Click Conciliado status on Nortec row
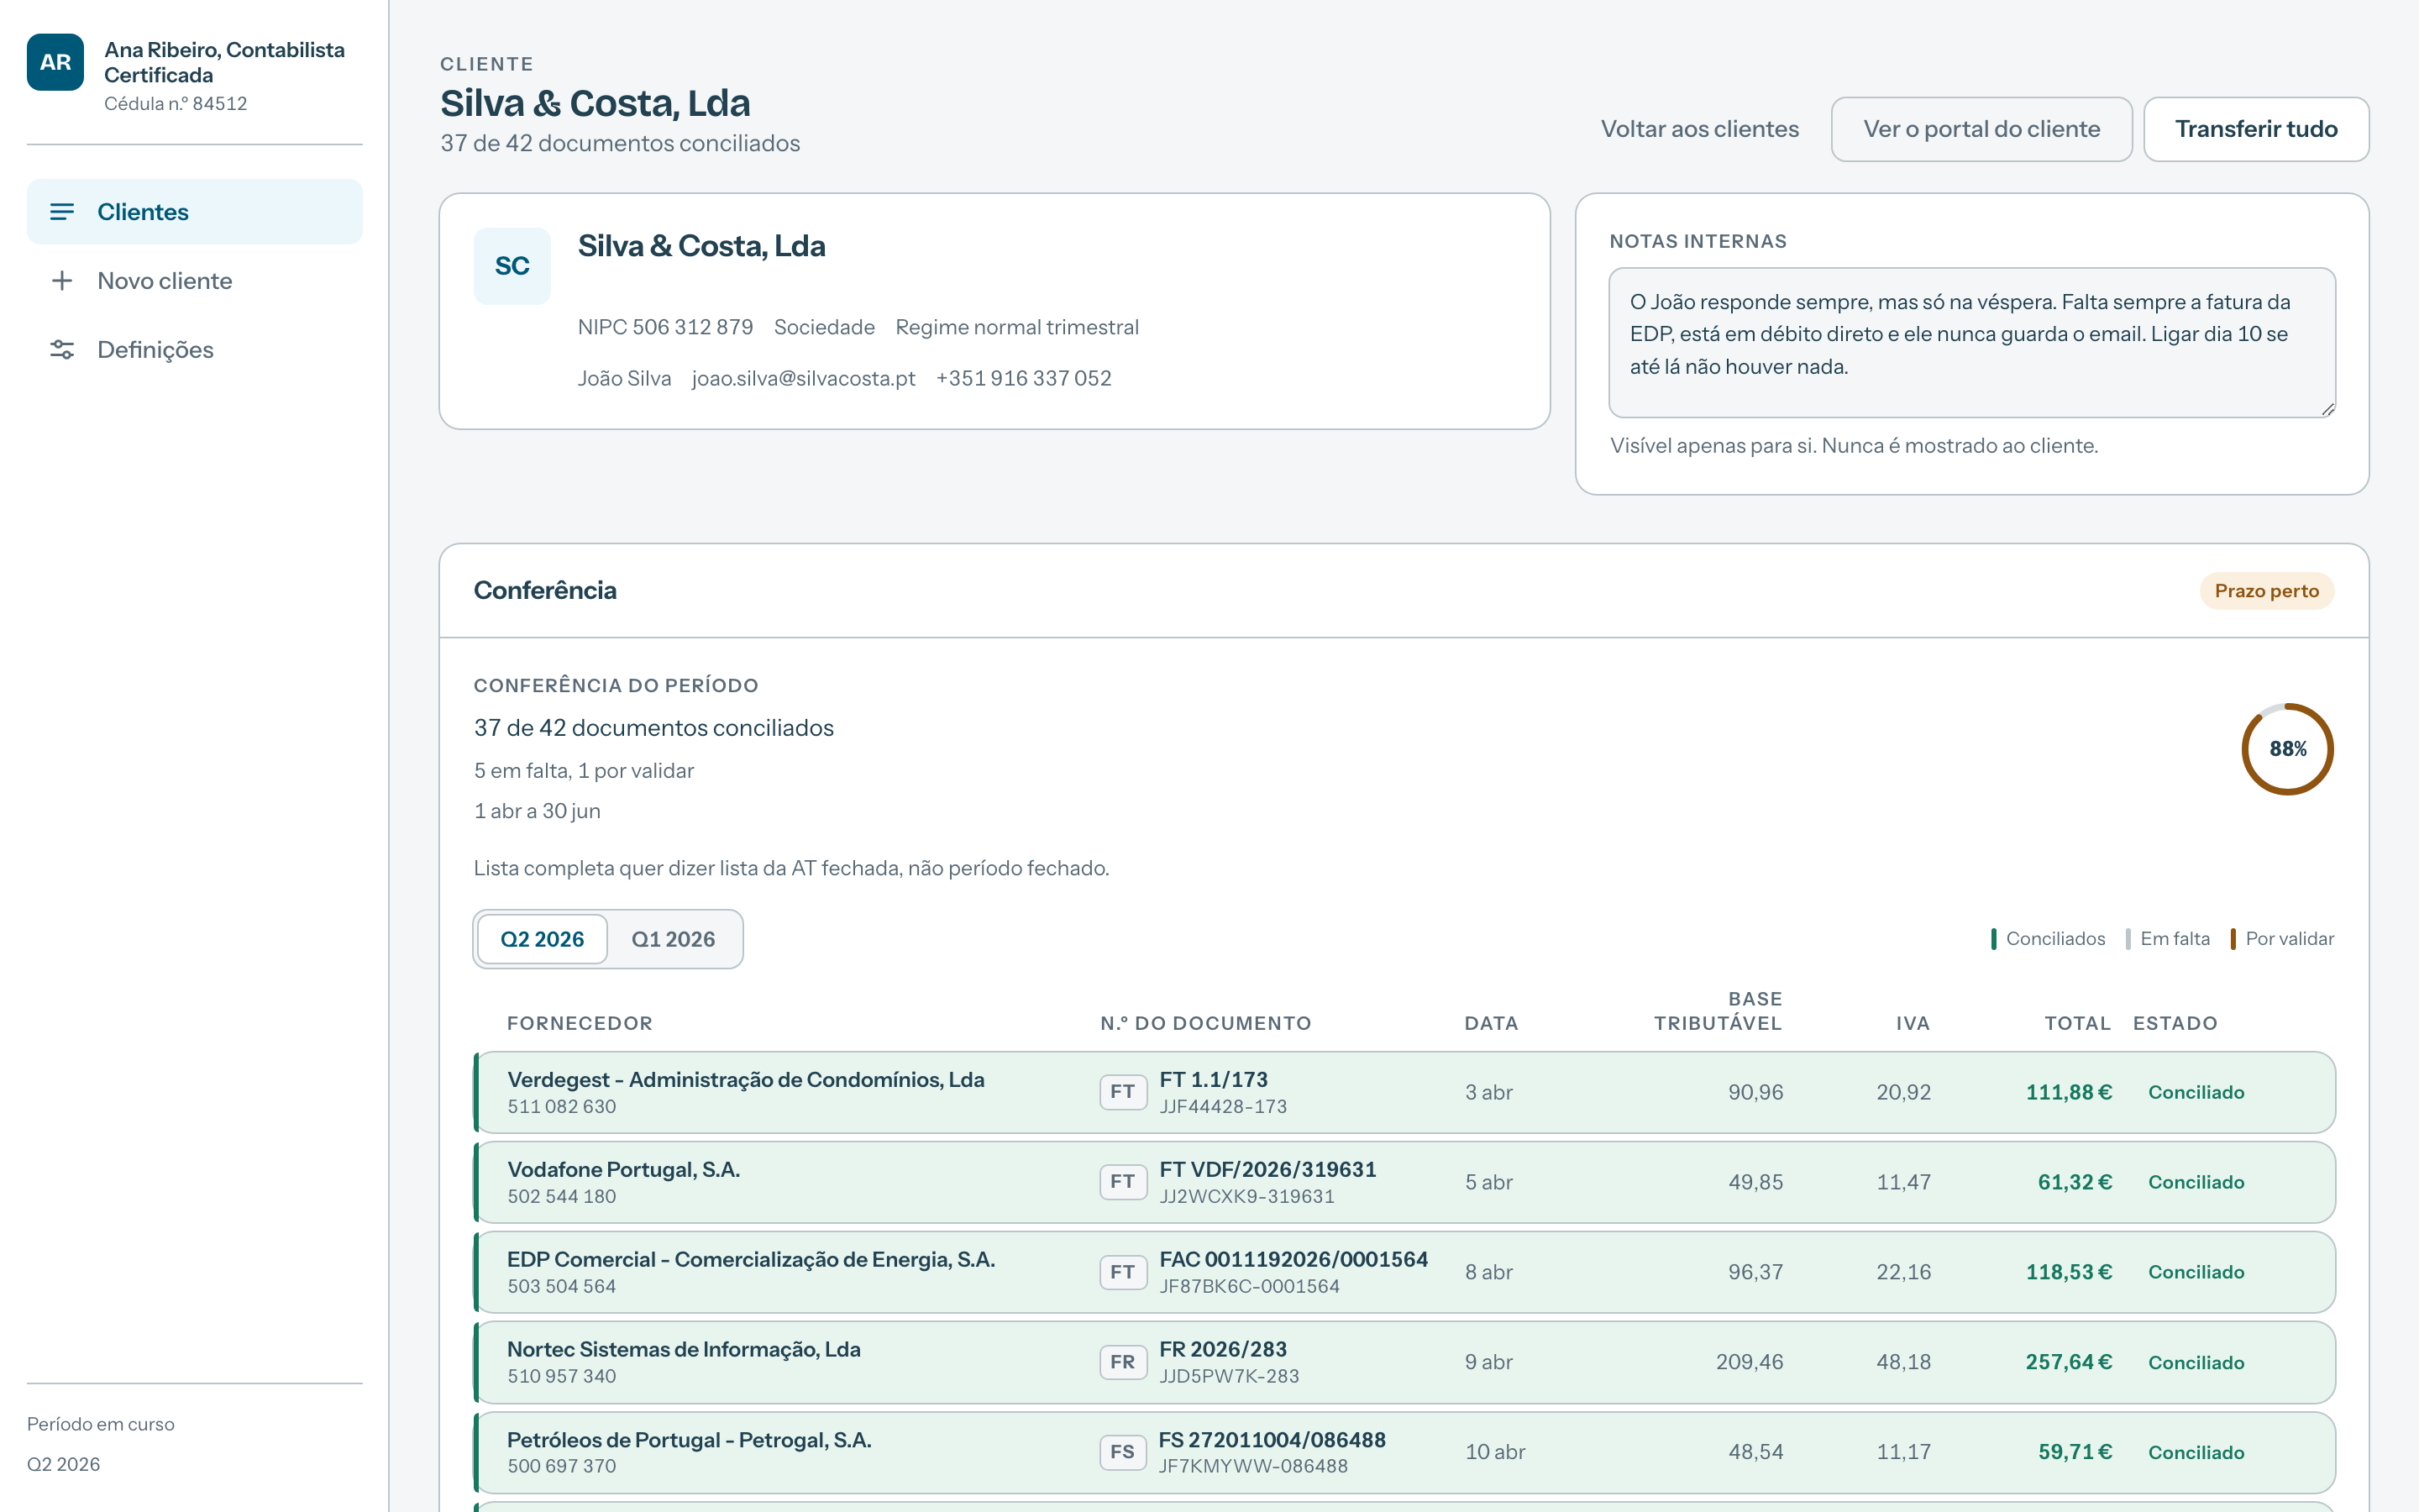 coord(2196,1362)
